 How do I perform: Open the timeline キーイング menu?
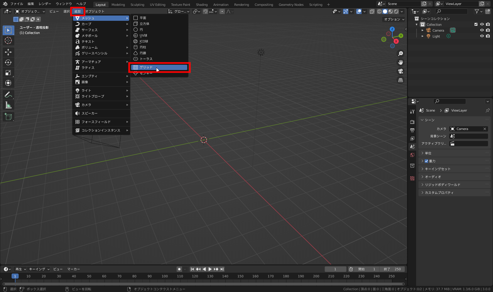click(x=39, y=269)
